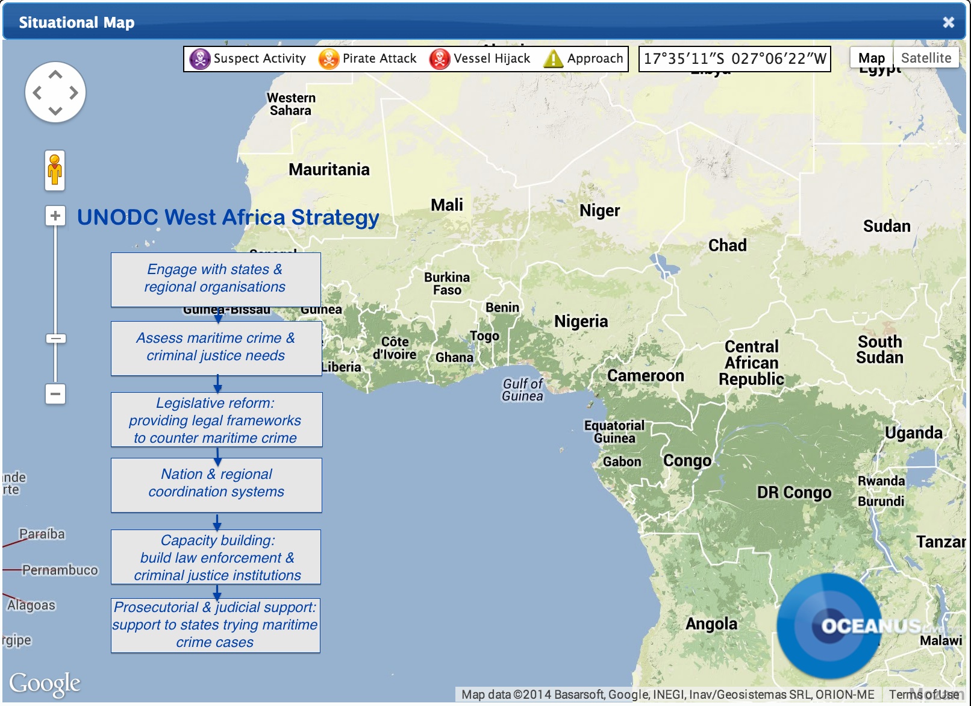Click the Street View pegman icon
This screenshot has width=971, height=706.
(x=55, y=170)
